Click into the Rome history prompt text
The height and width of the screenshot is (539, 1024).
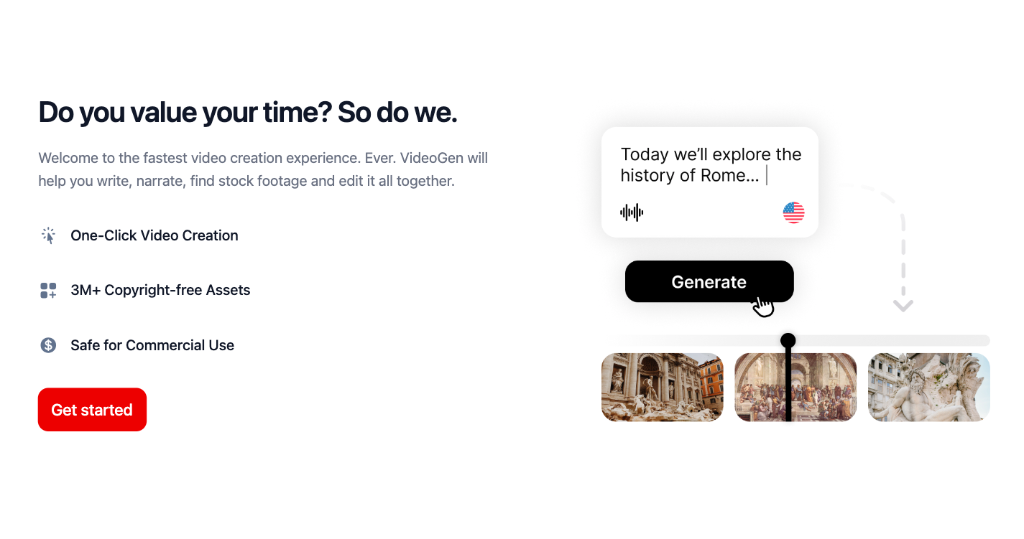tap(710, 165)
